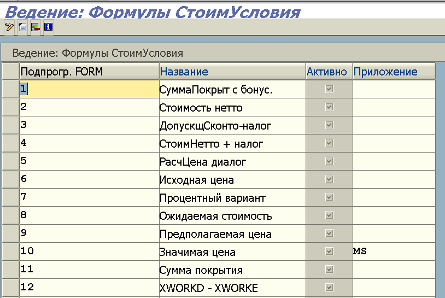Image resolution: width=445 pixels, height=298 pixels.
Task: Select row marker for formula 11
Action: pos(11,270)
